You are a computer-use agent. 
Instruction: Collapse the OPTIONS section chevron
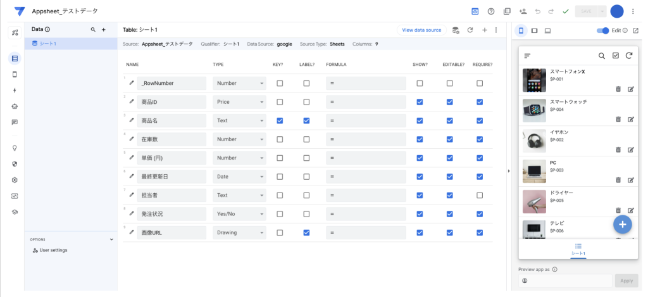point(111,239)
